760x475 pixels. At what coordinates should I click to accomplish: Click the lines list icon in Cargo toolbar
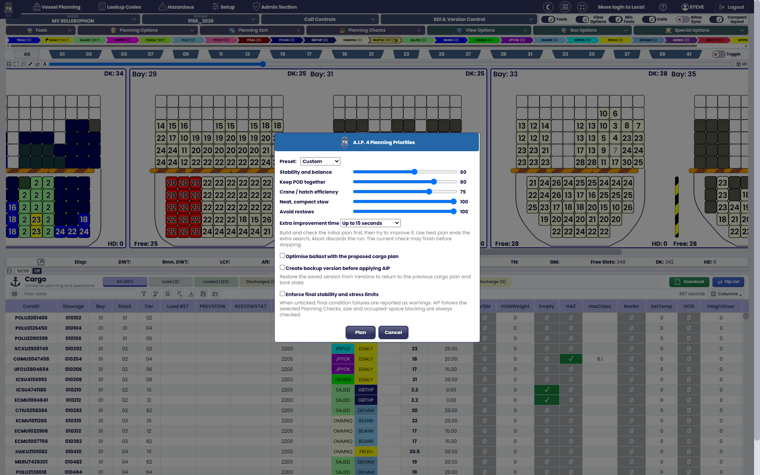[x=168, y=294]
